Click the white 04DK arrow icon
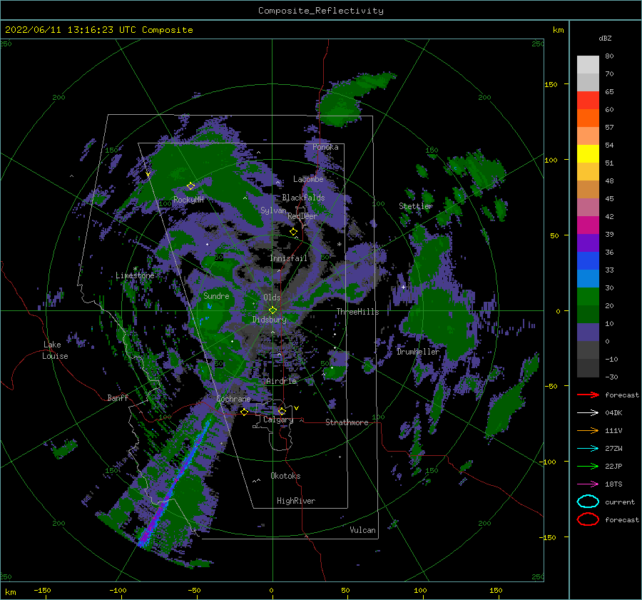The height and width of the screenshot is (600, 642). pyautogui.click(x=588, y=413)
